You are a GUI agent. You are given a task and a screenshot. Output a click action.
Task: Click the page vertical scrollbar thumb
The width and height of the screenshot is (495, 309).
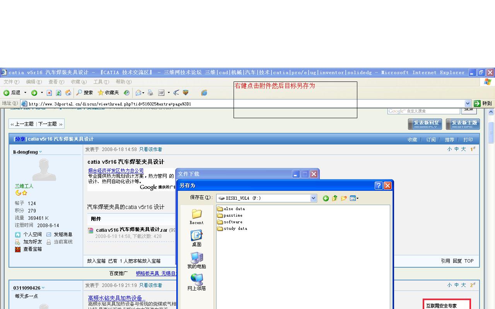pyautogui.click(x=491, y=132)
